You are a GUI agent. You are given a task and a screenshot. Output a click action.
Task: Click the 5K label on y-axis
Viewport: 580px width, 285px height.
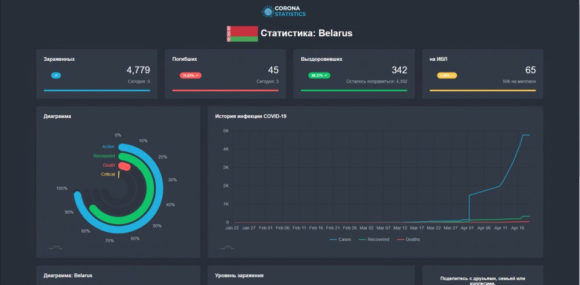(226, 131)
